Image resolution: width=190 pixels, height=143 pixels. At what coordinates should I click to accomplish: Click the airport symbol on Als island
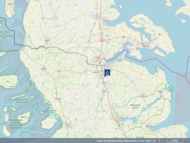146,36
